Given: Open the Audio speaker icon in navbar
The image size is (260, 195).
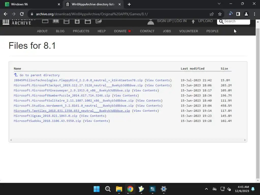Looking at the screenshot, I should (77, 22).
